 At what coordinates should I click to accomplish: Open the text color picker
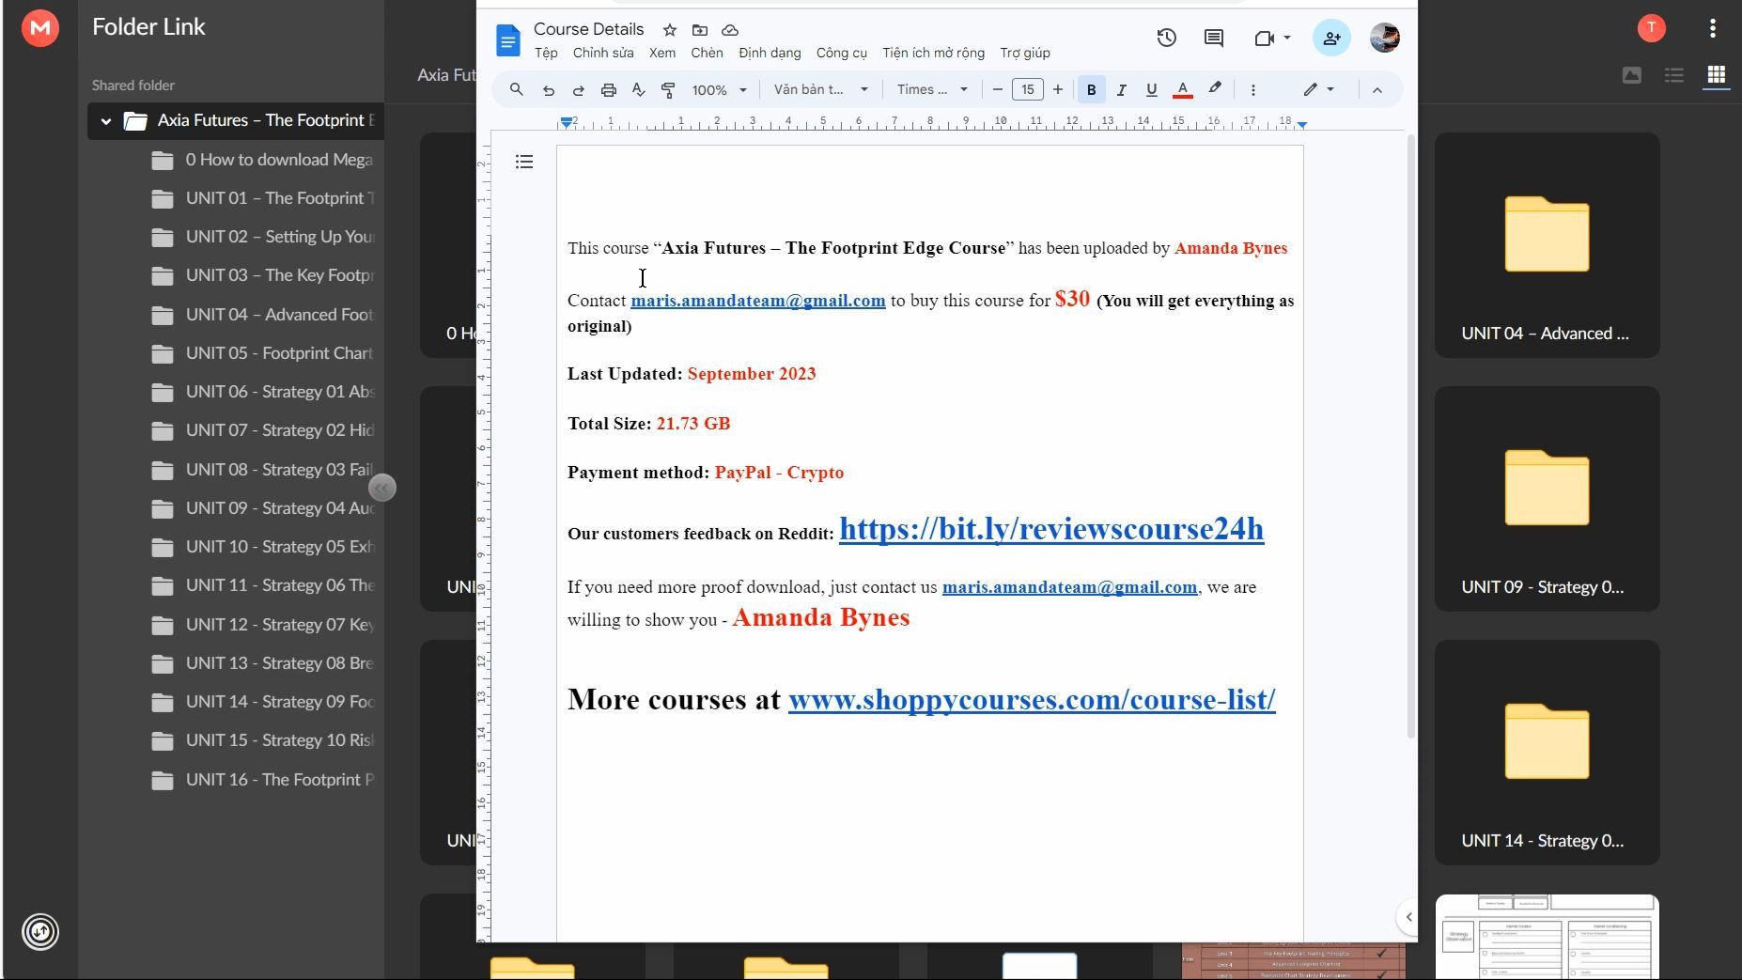[x=1183, y=90]
